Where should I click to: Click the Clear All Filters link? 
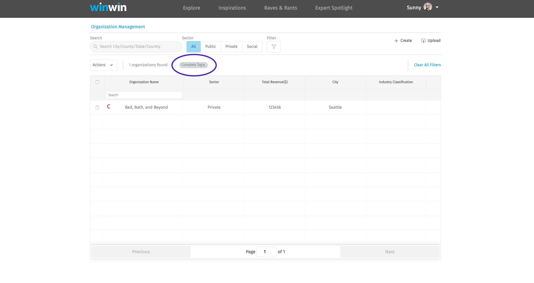[427, 65]
